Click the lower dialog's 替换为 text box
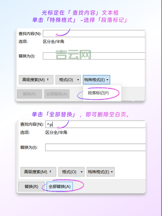This screenshot has height=216, width=162. click(95, 147)
